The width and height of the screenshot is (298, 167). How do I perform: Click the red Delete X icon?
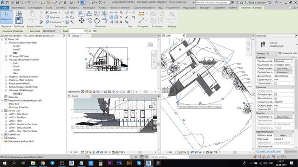[x=121, y=22]
